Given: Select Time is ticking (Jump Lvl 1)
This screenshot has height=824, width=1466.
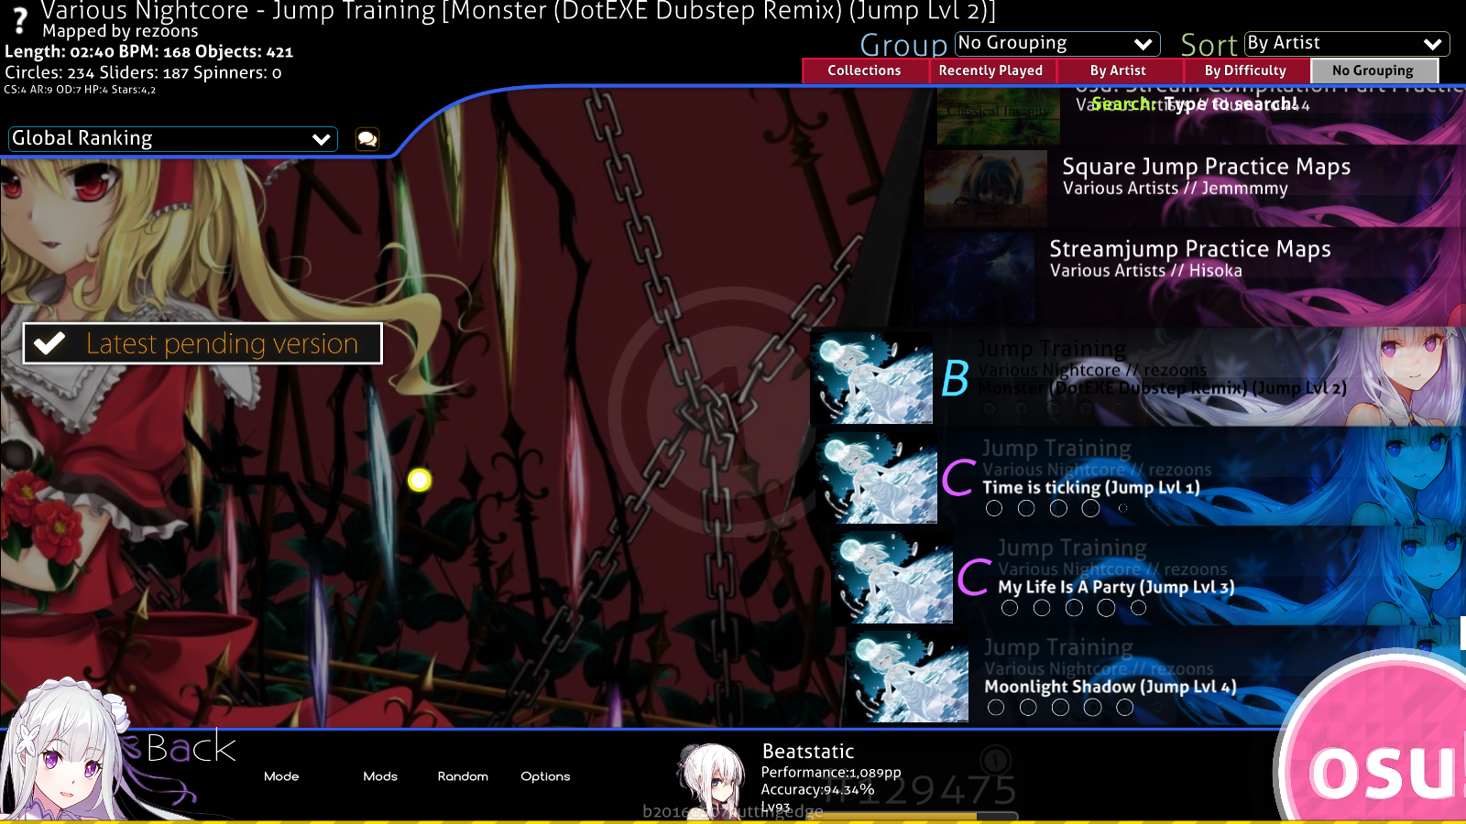Looking at the screenshot, I should coord(1141,477).
